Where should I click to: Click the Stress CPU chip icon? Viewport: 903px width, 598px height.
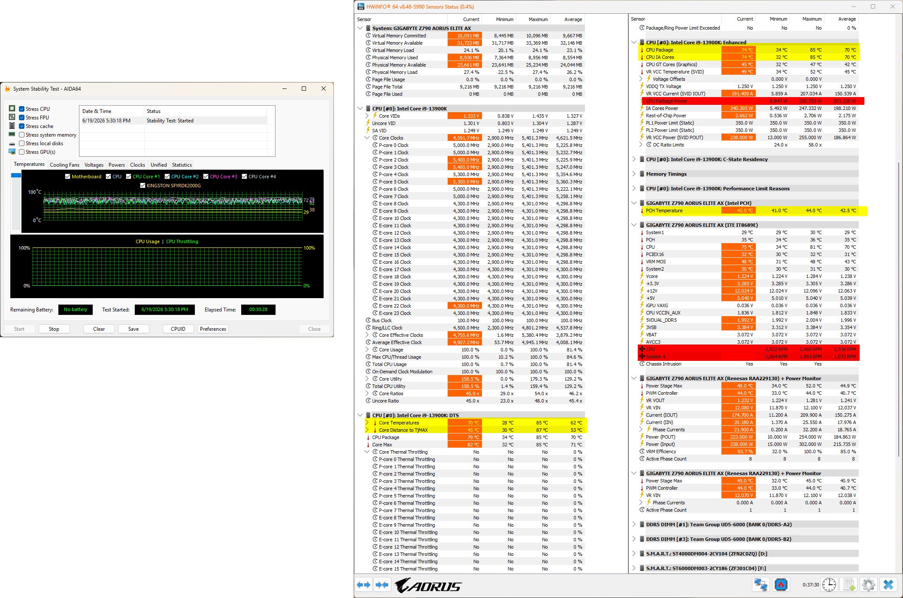pos(12,109)
